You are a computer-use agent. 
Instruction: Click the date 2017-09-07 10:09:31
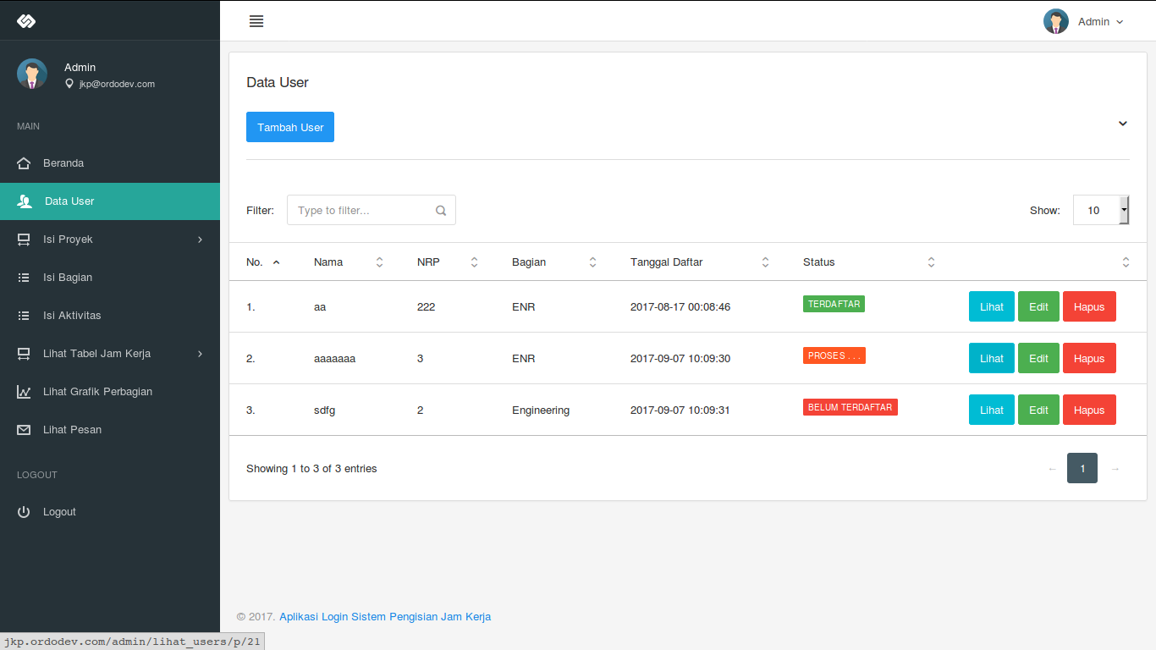click(x=680, y=410)
